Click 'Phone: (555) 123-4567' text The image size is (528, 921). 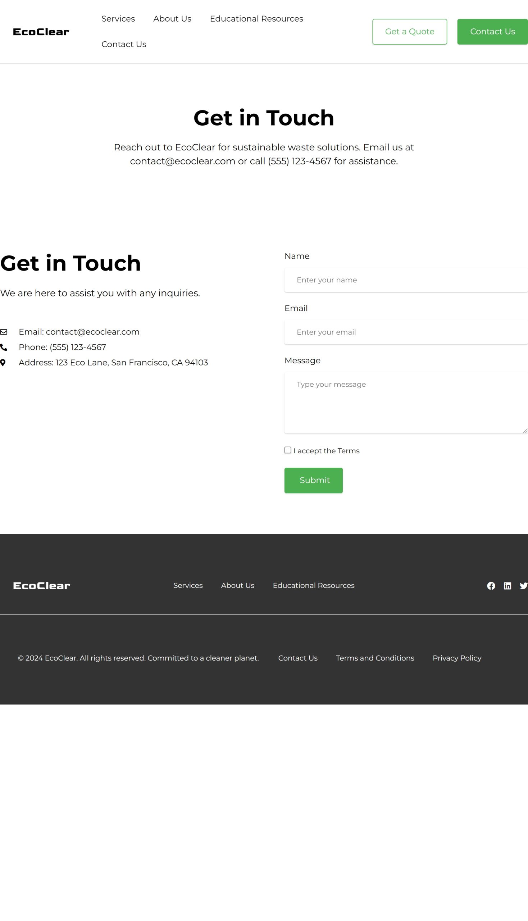[62, 347]
